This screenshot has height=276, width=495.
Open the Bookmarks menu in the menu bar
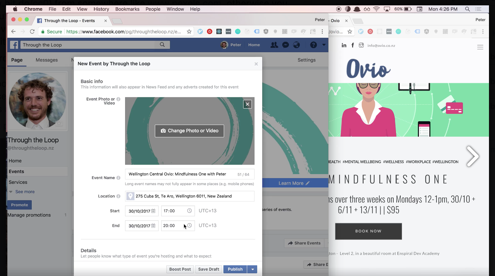[127, 9]
